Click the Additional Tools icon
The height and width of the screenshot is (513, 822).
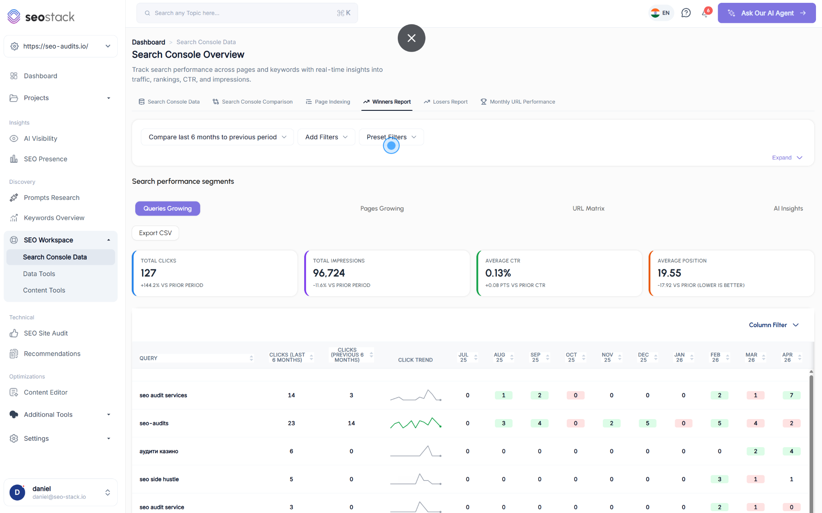14,414
